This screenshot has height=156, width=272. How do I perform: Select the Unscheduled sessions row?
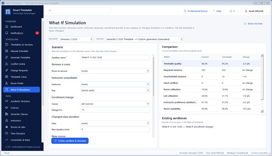[211, 76]
